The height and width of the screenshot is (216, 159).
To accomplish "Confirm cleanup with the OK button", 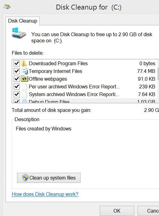I will click(x=117, y=211).
